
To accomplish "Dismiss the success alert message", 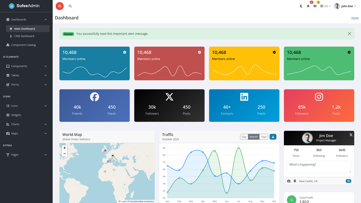I will [349, 33].
